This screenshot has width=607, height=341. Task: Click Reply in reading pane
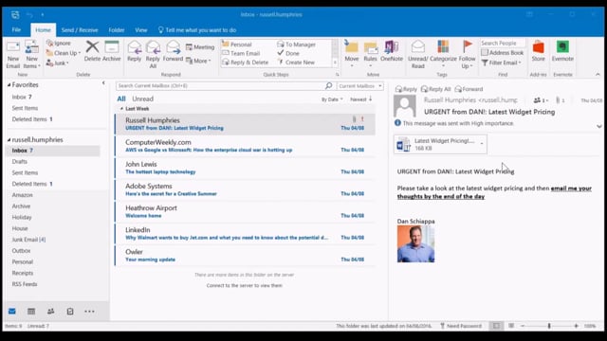click(406, 89)
